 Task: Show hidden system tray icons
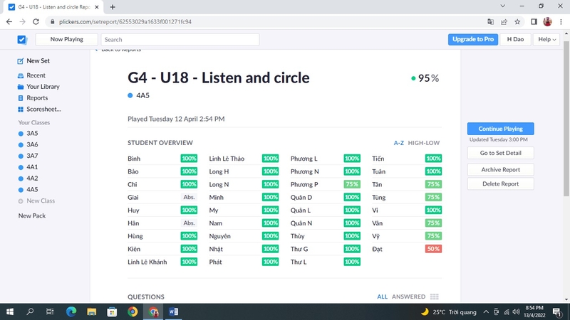point(486,311)
